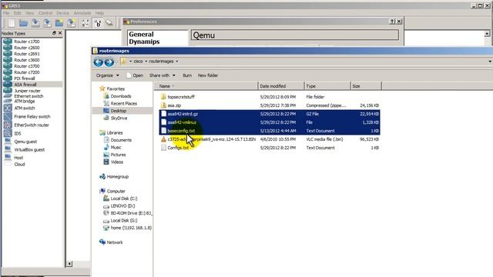The image size is (493, 277).
Task: Select EtherSwitch router node icon
Action: click(x=8, y=125)
